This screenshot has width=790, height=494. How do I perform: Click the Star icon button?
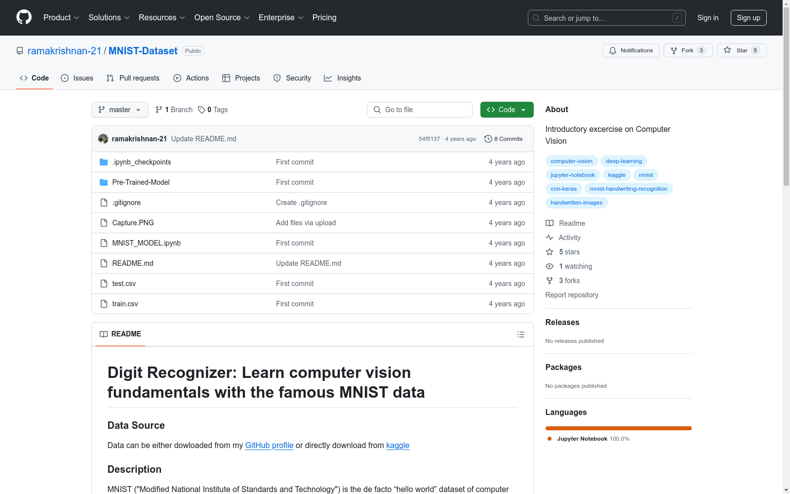(x=727, y=50)
